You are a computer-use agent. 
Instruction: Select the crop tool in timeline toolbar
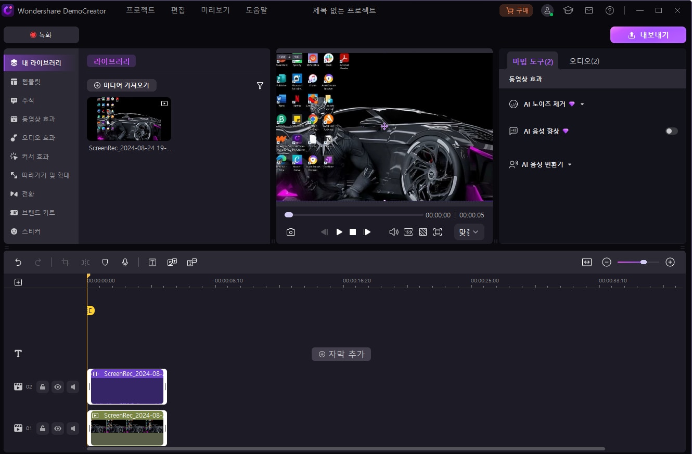(66, 262)
